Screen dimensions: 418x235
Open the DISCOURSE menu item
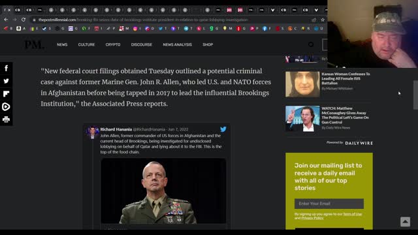[142, 44]
